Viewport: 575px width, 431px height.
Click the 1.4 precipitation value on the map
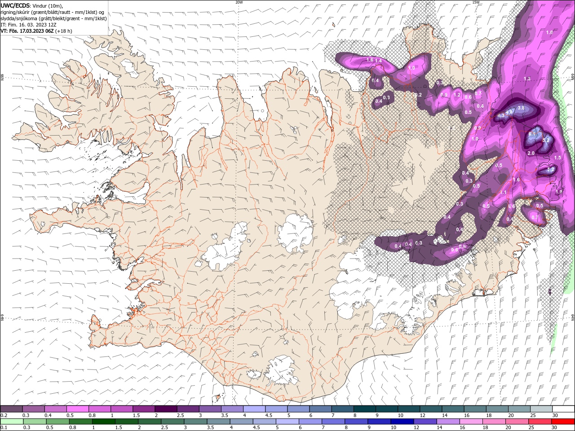[x=378, y=61]
